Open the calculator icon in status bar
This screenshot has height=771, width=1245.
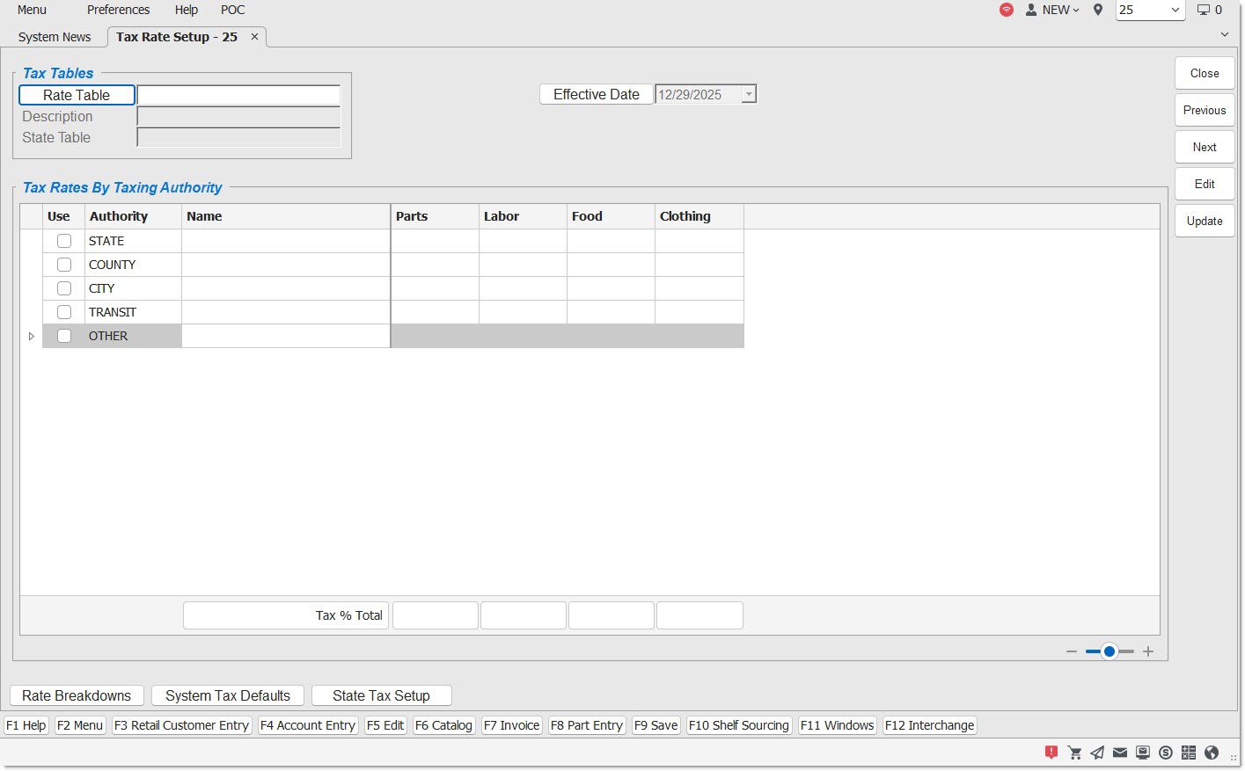click(1189, 752)
